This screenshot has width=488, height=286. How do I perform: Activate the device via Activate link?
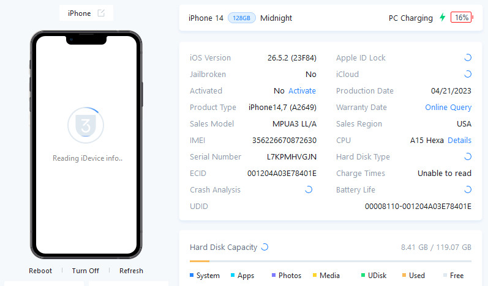pyautogui.click(x=302, y=90)
